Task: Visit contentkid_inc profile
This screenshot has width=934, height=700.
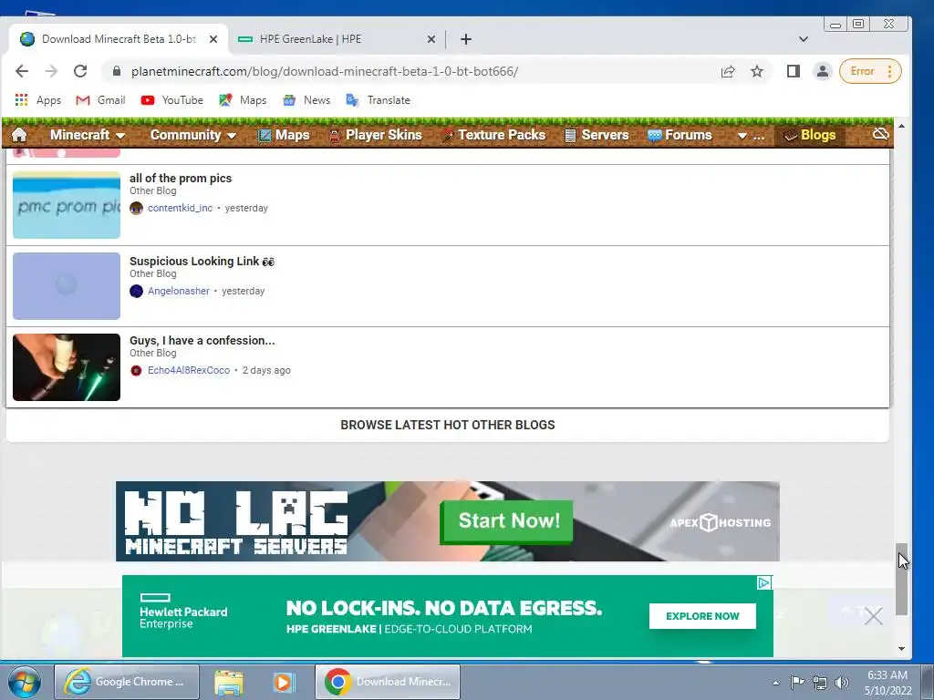Action: pyautogui.click(x=180, y=208)
